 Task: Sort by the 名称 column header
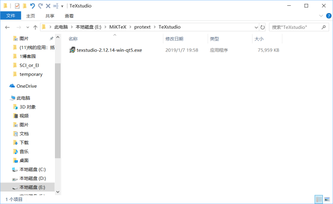point(73,39)
